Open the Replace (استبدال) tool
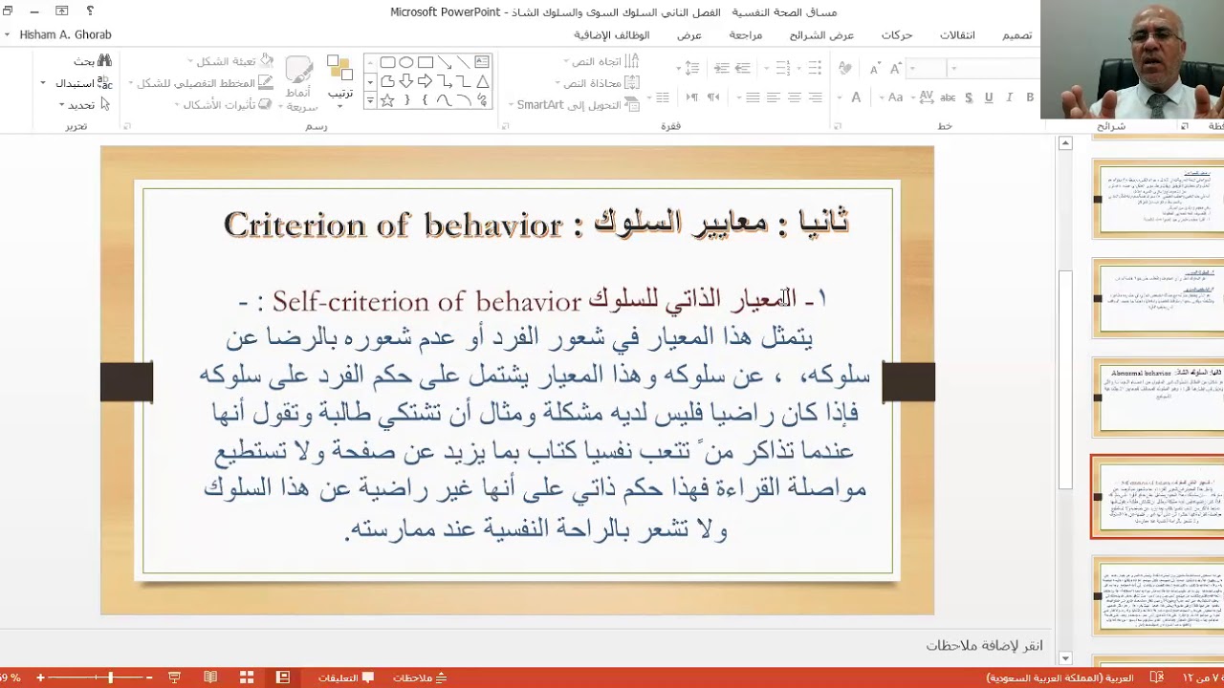The width and height of the screenshot is (1224, 688). 82,83
